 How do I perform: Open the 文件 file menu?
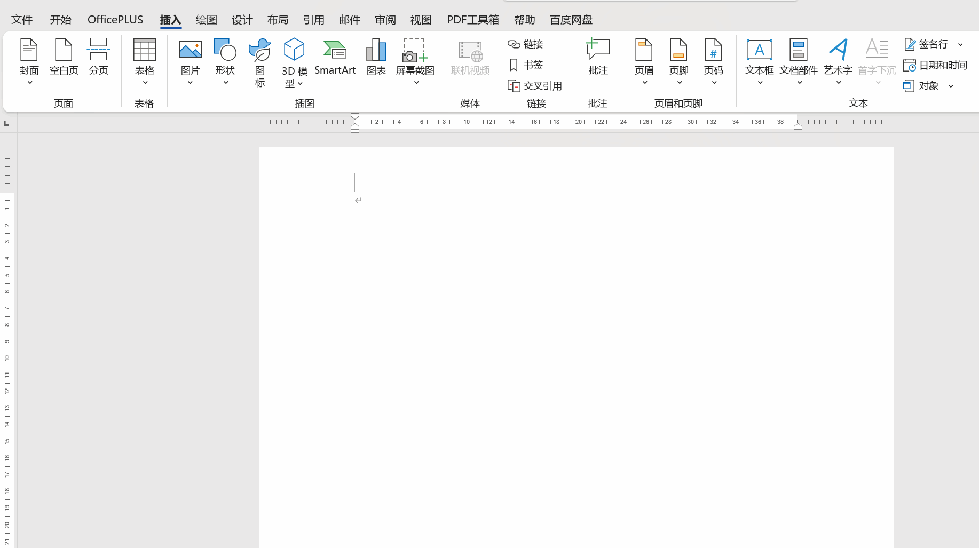(22, 20)
